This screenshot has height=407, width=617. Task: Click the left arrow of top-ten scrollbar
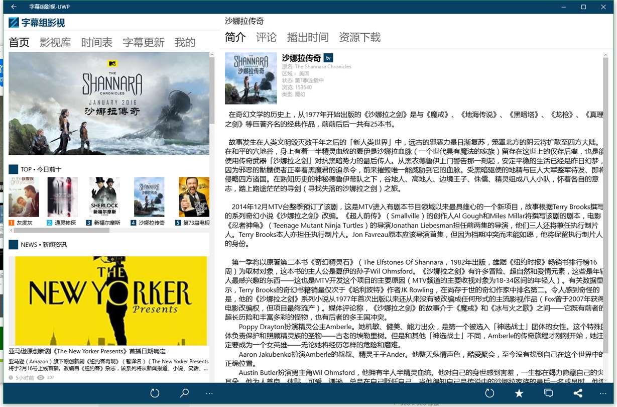[x=11, y=230]
